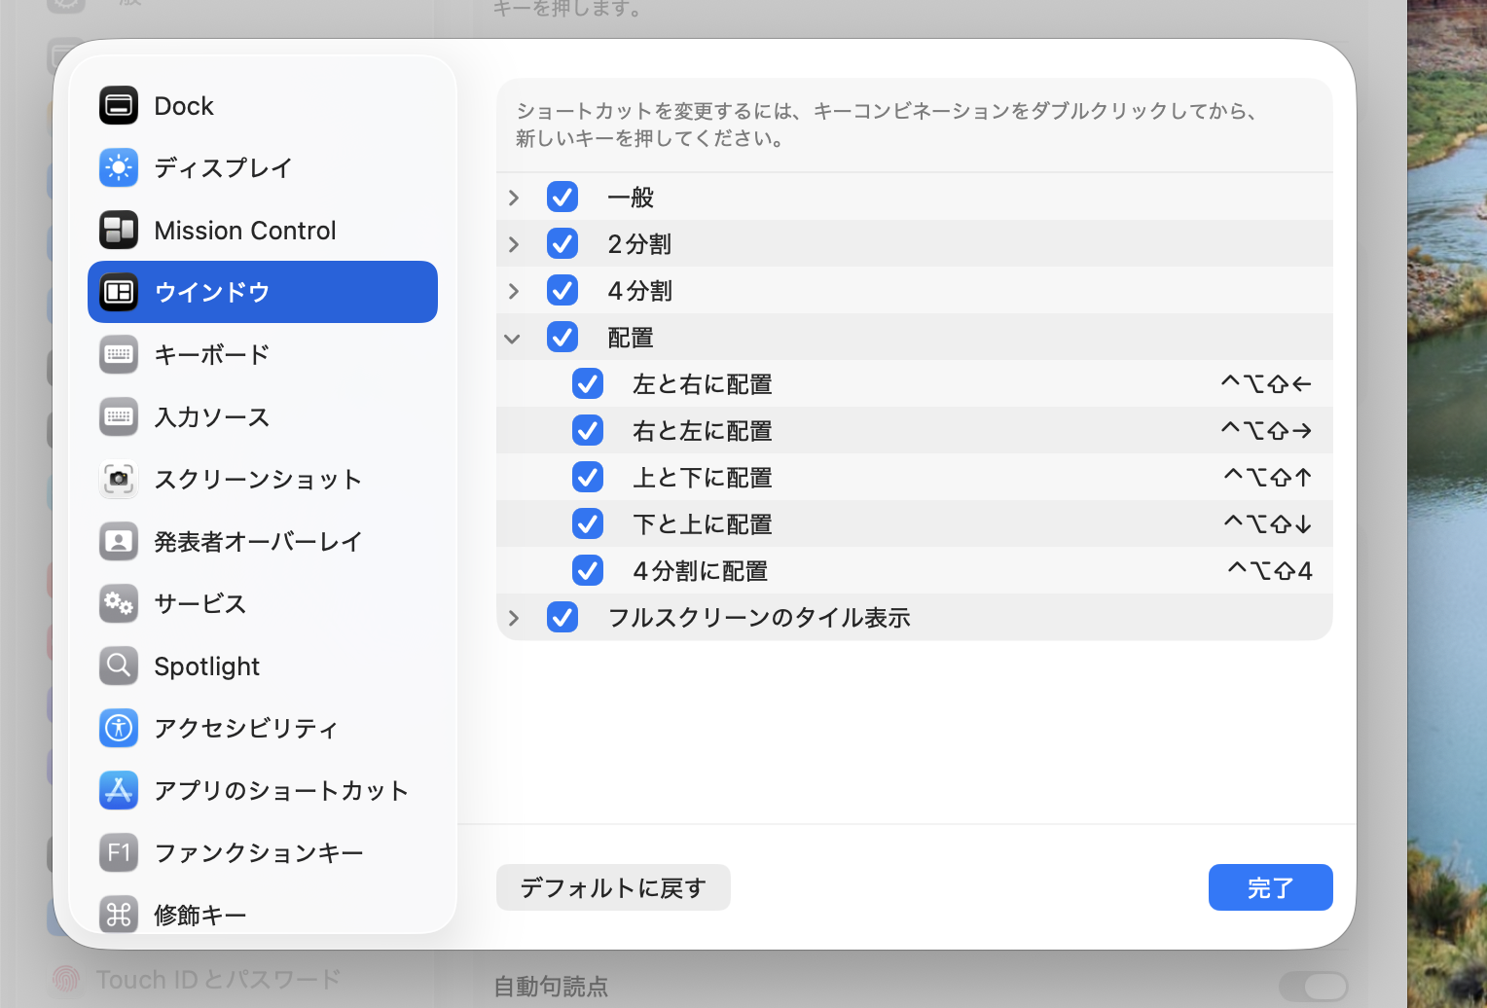Screen dimensions: 1487x1008
Task: Switch to キーボード category
Action: [x=211, y=354]
